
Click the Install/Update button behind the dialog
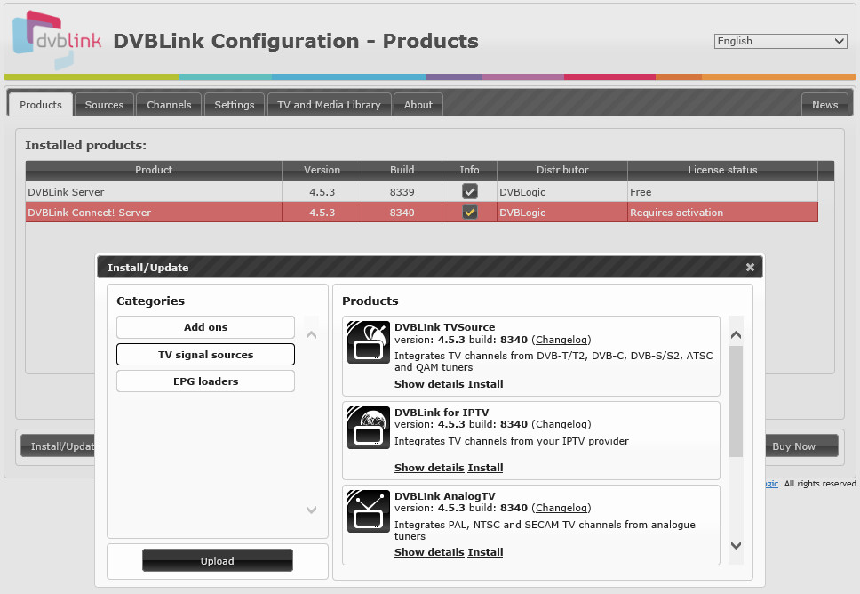pyautogui.click(x=59, y=446)
